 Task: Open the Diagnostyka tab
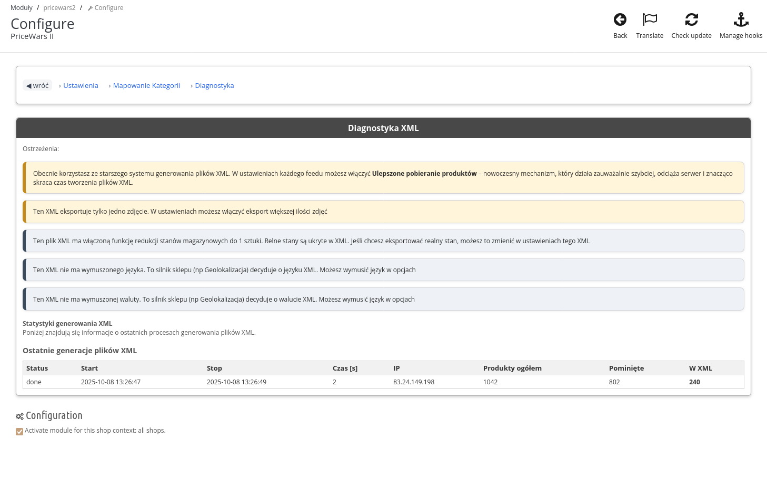point(214,85)
